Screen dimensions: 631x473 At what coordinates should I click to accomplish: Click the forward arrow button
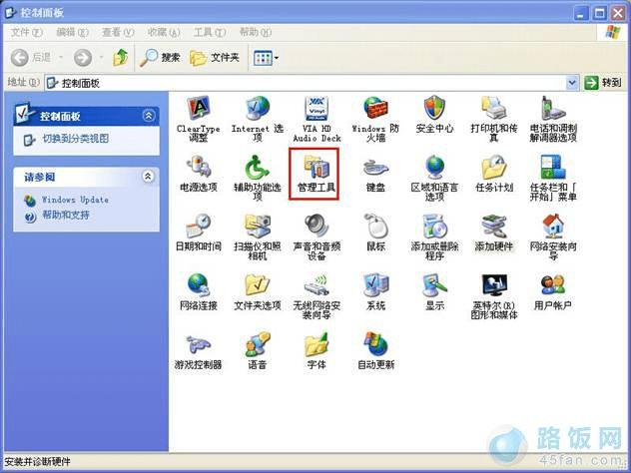tap(83, 58)
